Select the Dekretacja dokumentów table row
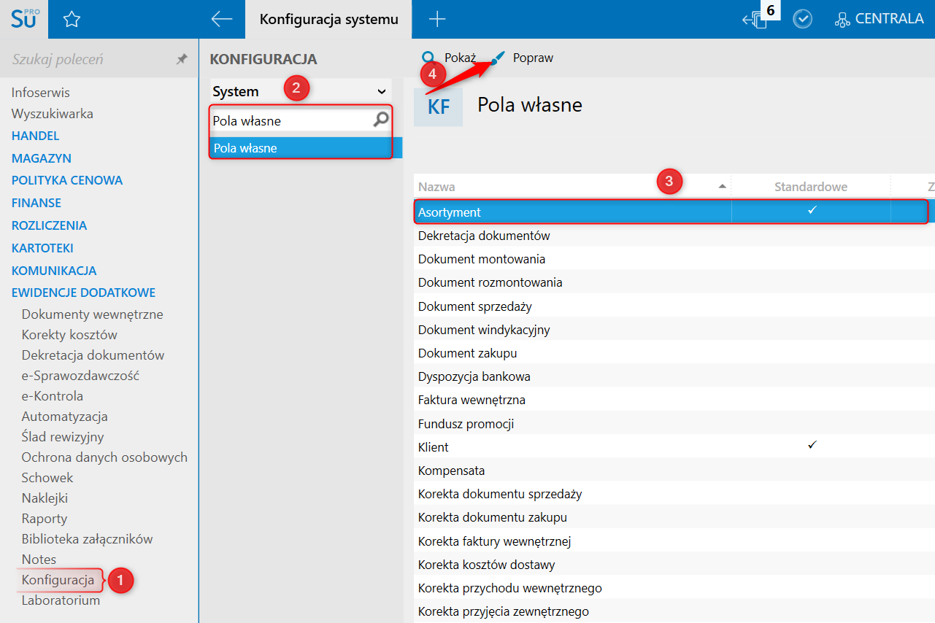Screen dimensions: 935x623 674,236
